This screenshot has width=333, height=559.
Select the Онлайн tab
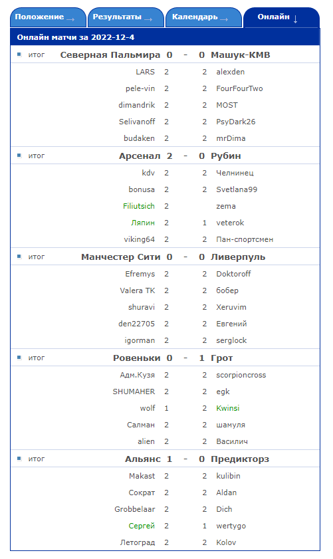281,17
